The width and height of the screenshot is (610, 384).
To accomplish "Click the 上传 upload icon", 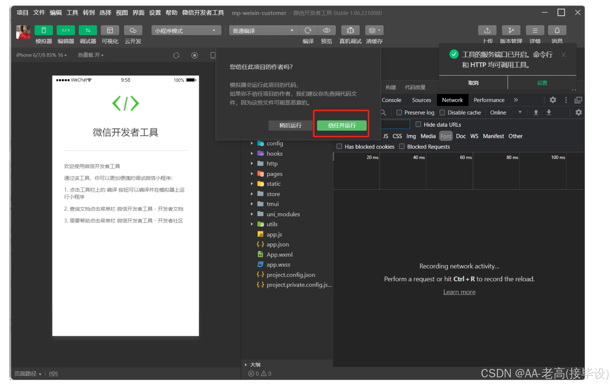I will point(487,30).
